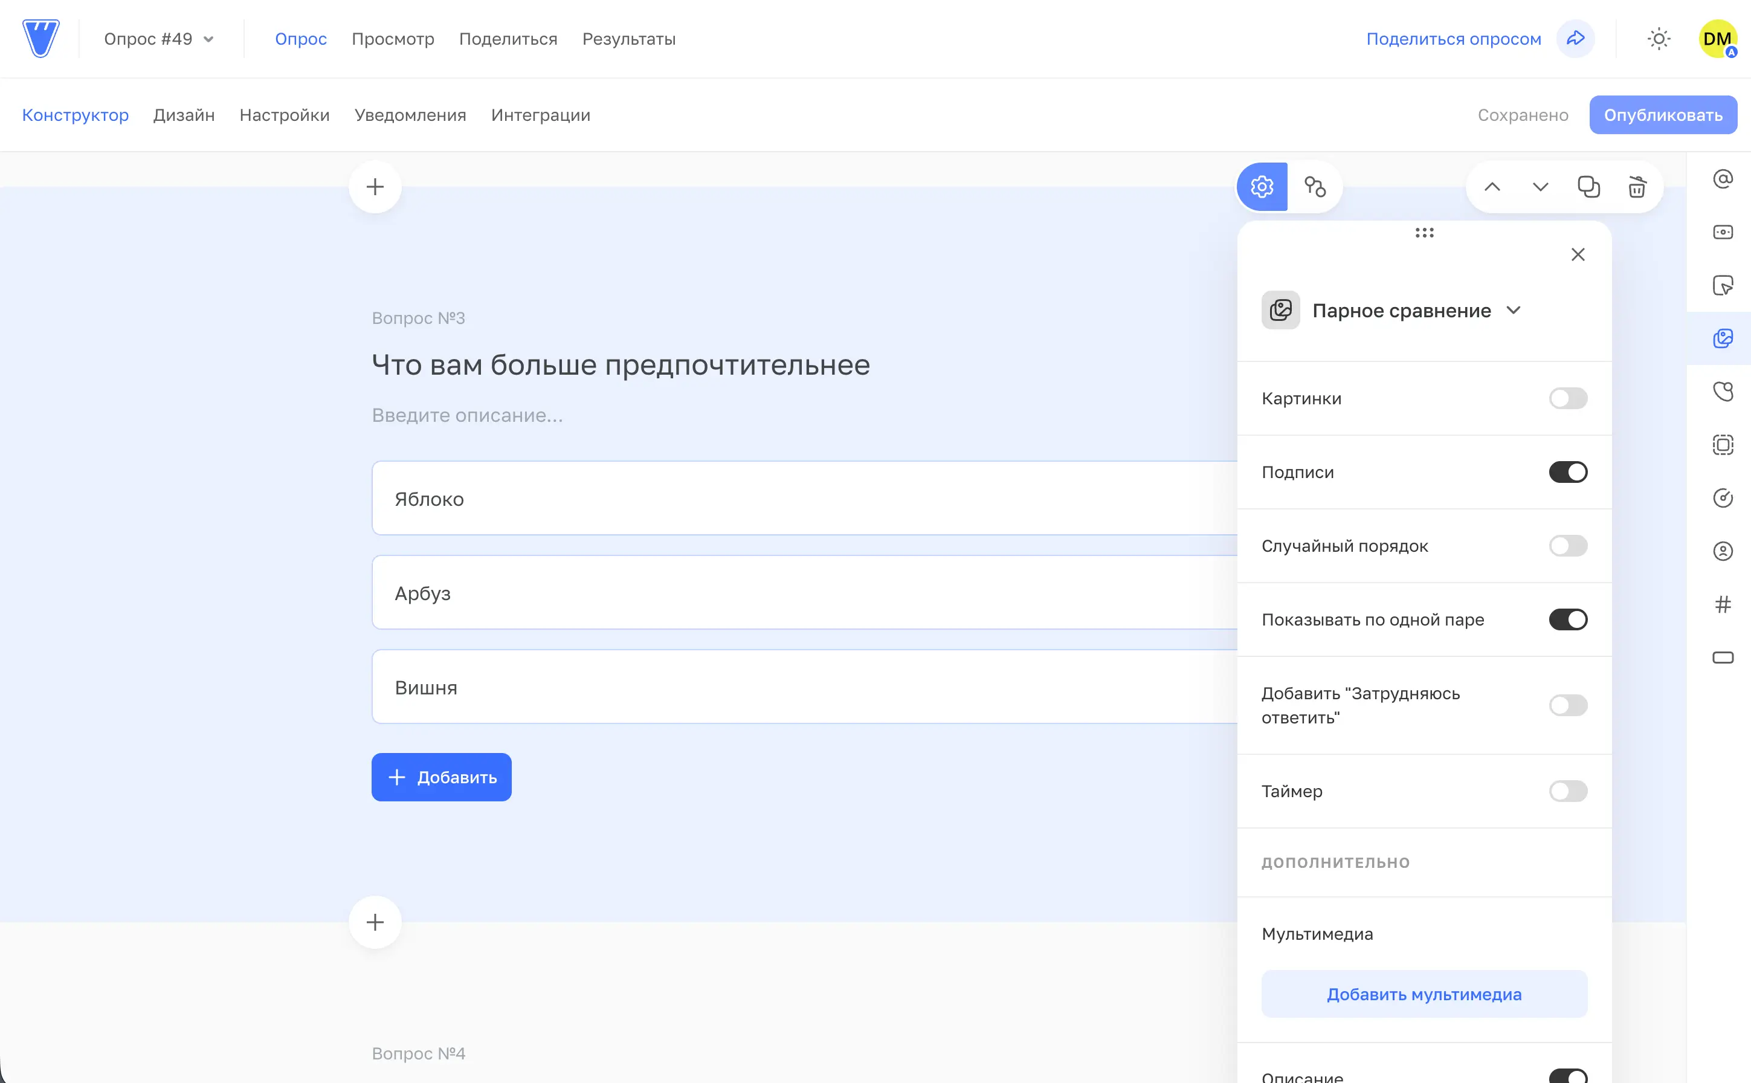Select the email question type icon in sidebar
Viewport: 1751px width, 1083px height.
(1724, 178)
